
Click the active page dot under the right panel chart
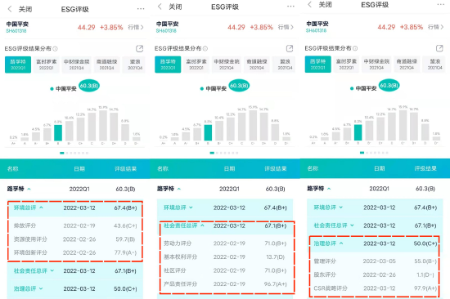click(362, 153)
